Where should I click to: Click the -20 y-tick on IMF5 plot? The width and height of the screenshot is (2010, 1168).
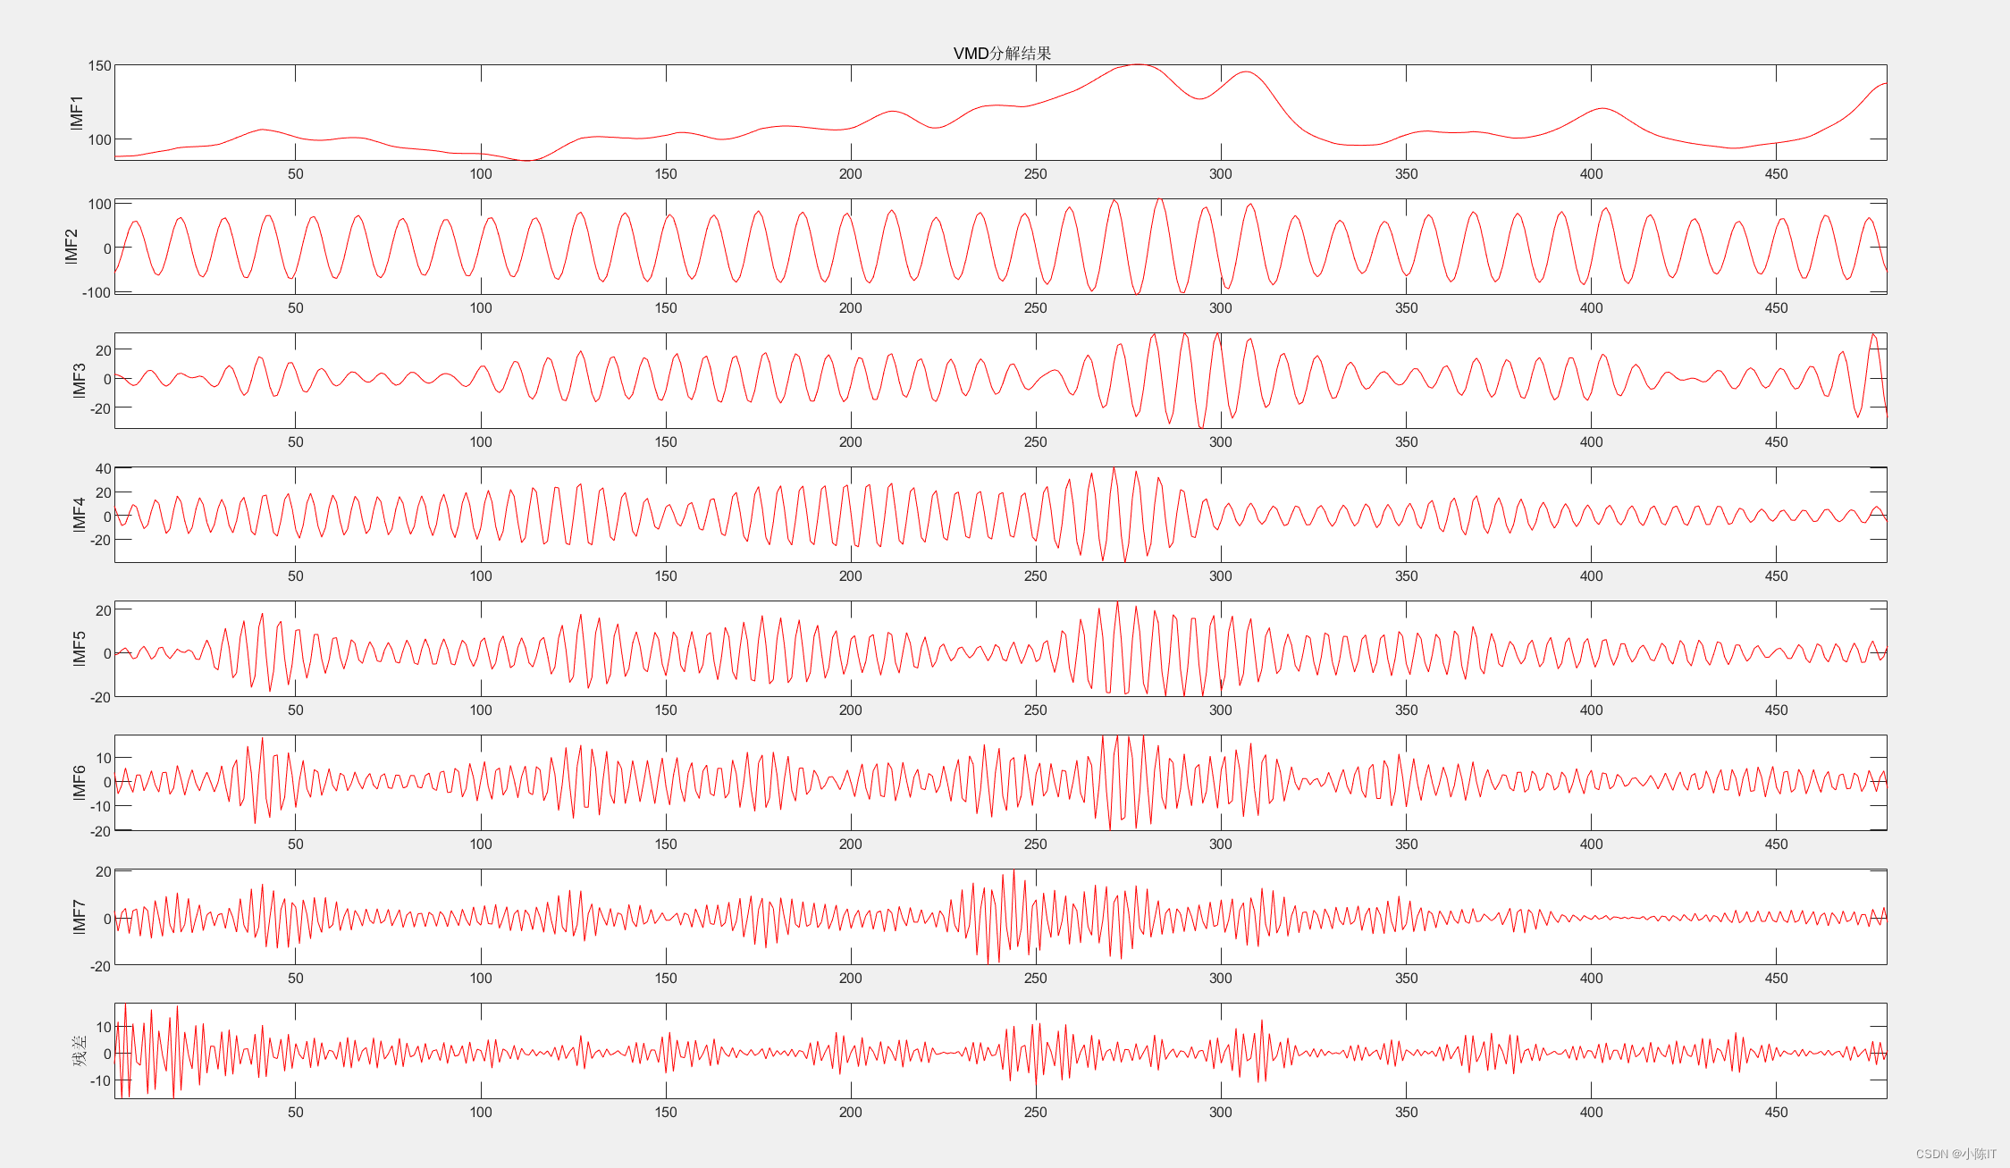click(100, 697)
